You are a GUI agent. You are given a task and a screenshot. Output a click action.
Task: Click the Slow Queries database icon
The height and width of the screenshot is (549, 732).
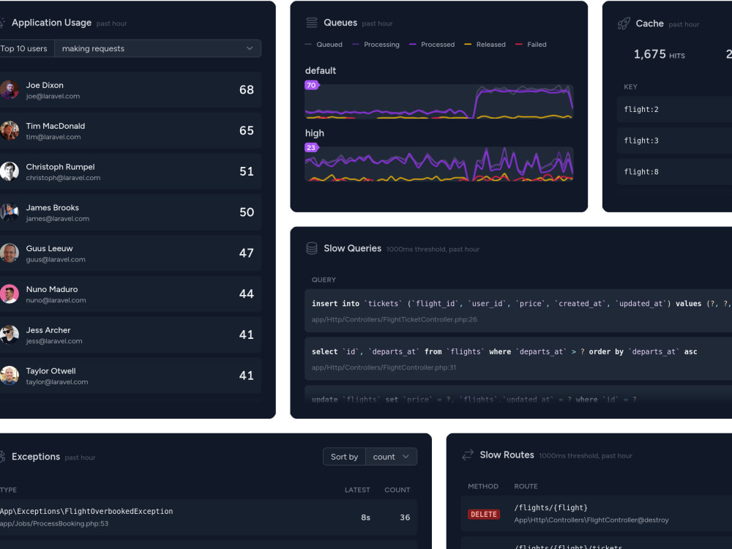tap(311, 248)
